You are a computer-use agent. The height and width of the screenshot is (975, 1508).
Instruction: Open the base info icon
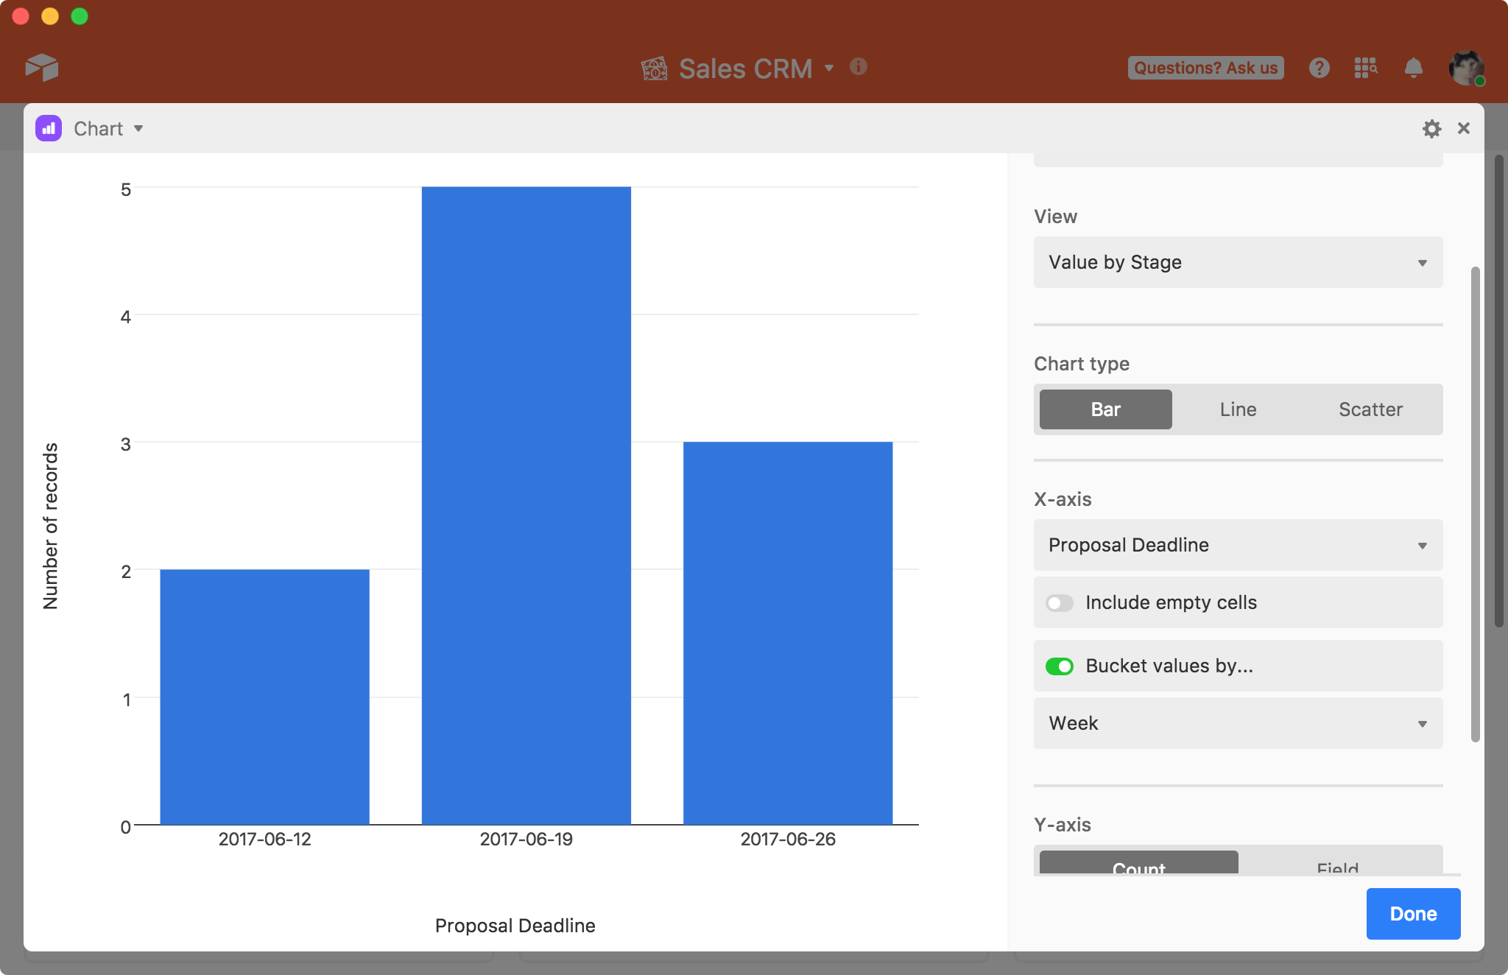[x=858, y=67]
